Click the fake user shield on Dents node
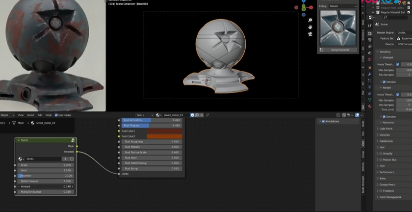This screenshot has height=212, width=412. point(72,159)
